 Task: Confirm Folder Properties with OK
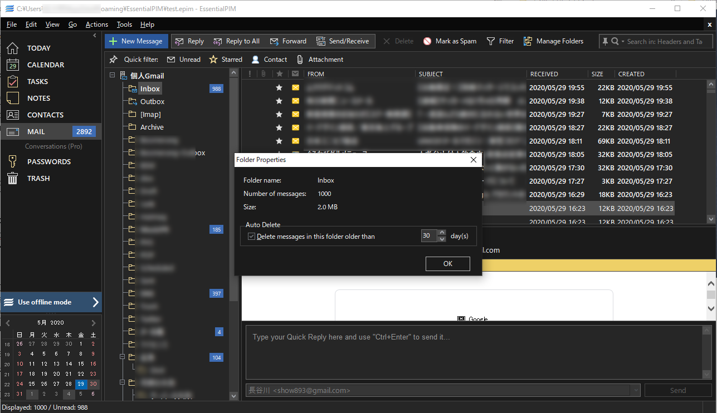coord(448,264)
